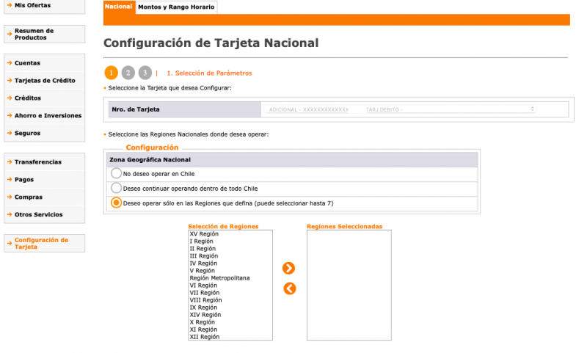Image resolution: width=587 pixels, height=353 pixels.
Task: Click the orange right arrow to add region
Action: [x=289, y=269]
